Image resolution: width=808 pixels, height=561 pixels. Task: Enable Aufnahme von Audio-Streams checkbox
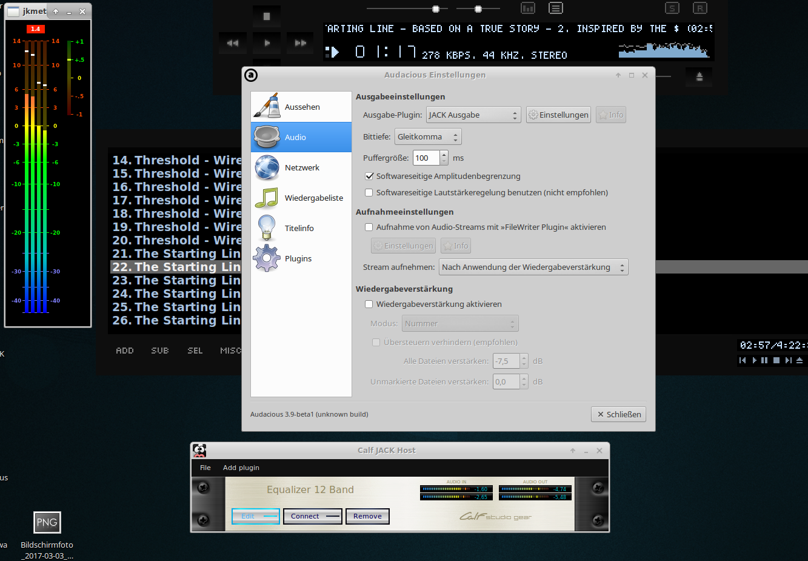(x=369, y=227)
